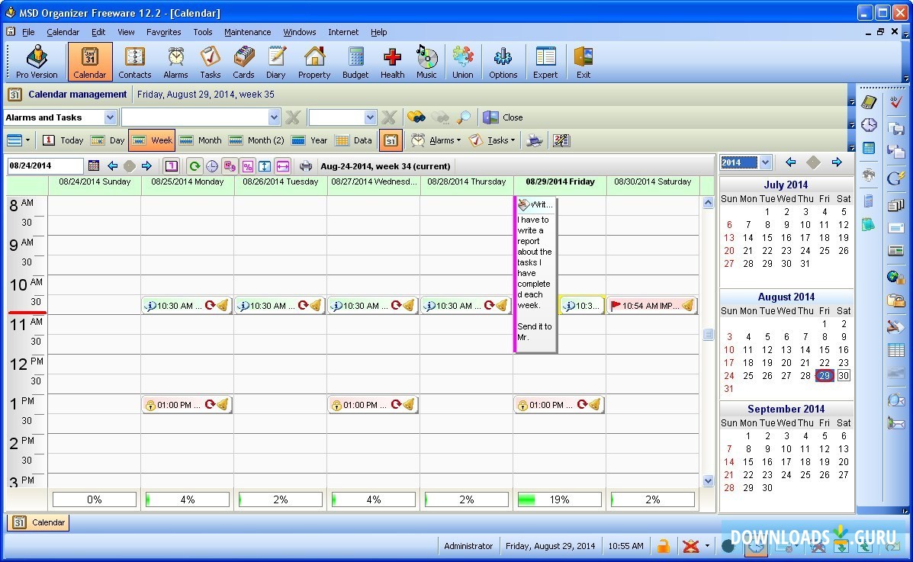
Task: Open the Diary module
Action: point(275,62)
